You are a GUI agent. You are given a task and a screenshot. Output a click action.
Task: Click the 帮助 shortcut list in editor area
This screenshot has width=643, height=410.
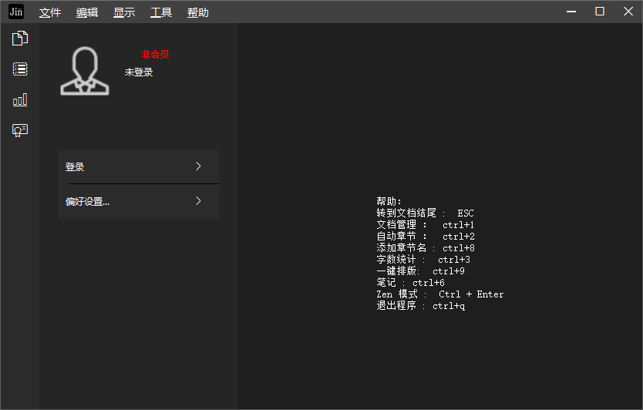point(438,254)
